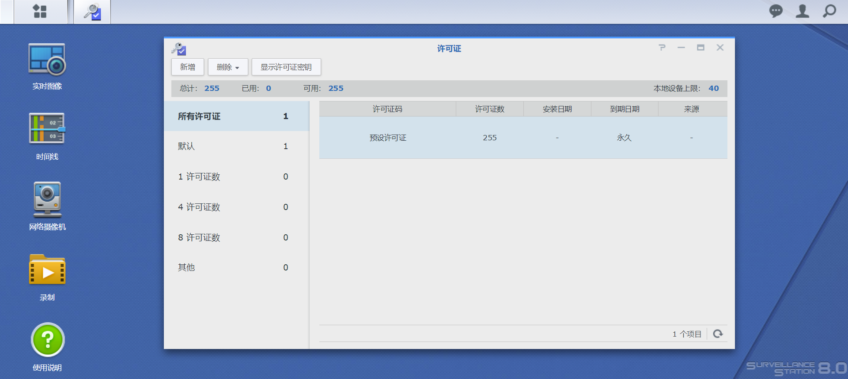Viewport: 848px width, 379px height.
Task: Click the 永久 expiry cell
Action: [x=625, y=138]
